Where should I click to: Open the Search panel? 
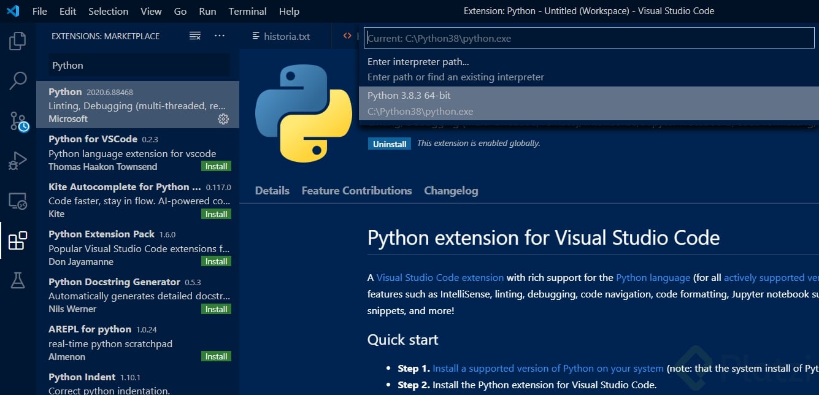[x=17, y=80]
